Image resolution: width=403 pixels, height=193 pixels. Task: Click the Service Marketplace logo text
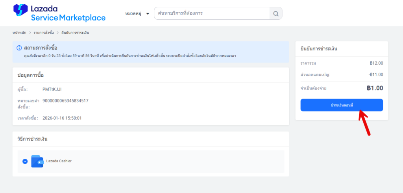tap(68, 18)
